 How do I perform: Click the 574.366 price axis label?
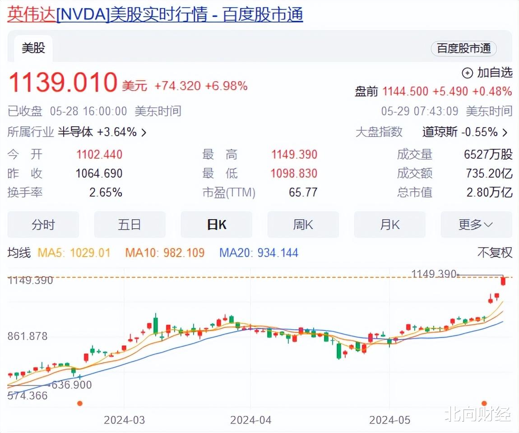point(28,396)
